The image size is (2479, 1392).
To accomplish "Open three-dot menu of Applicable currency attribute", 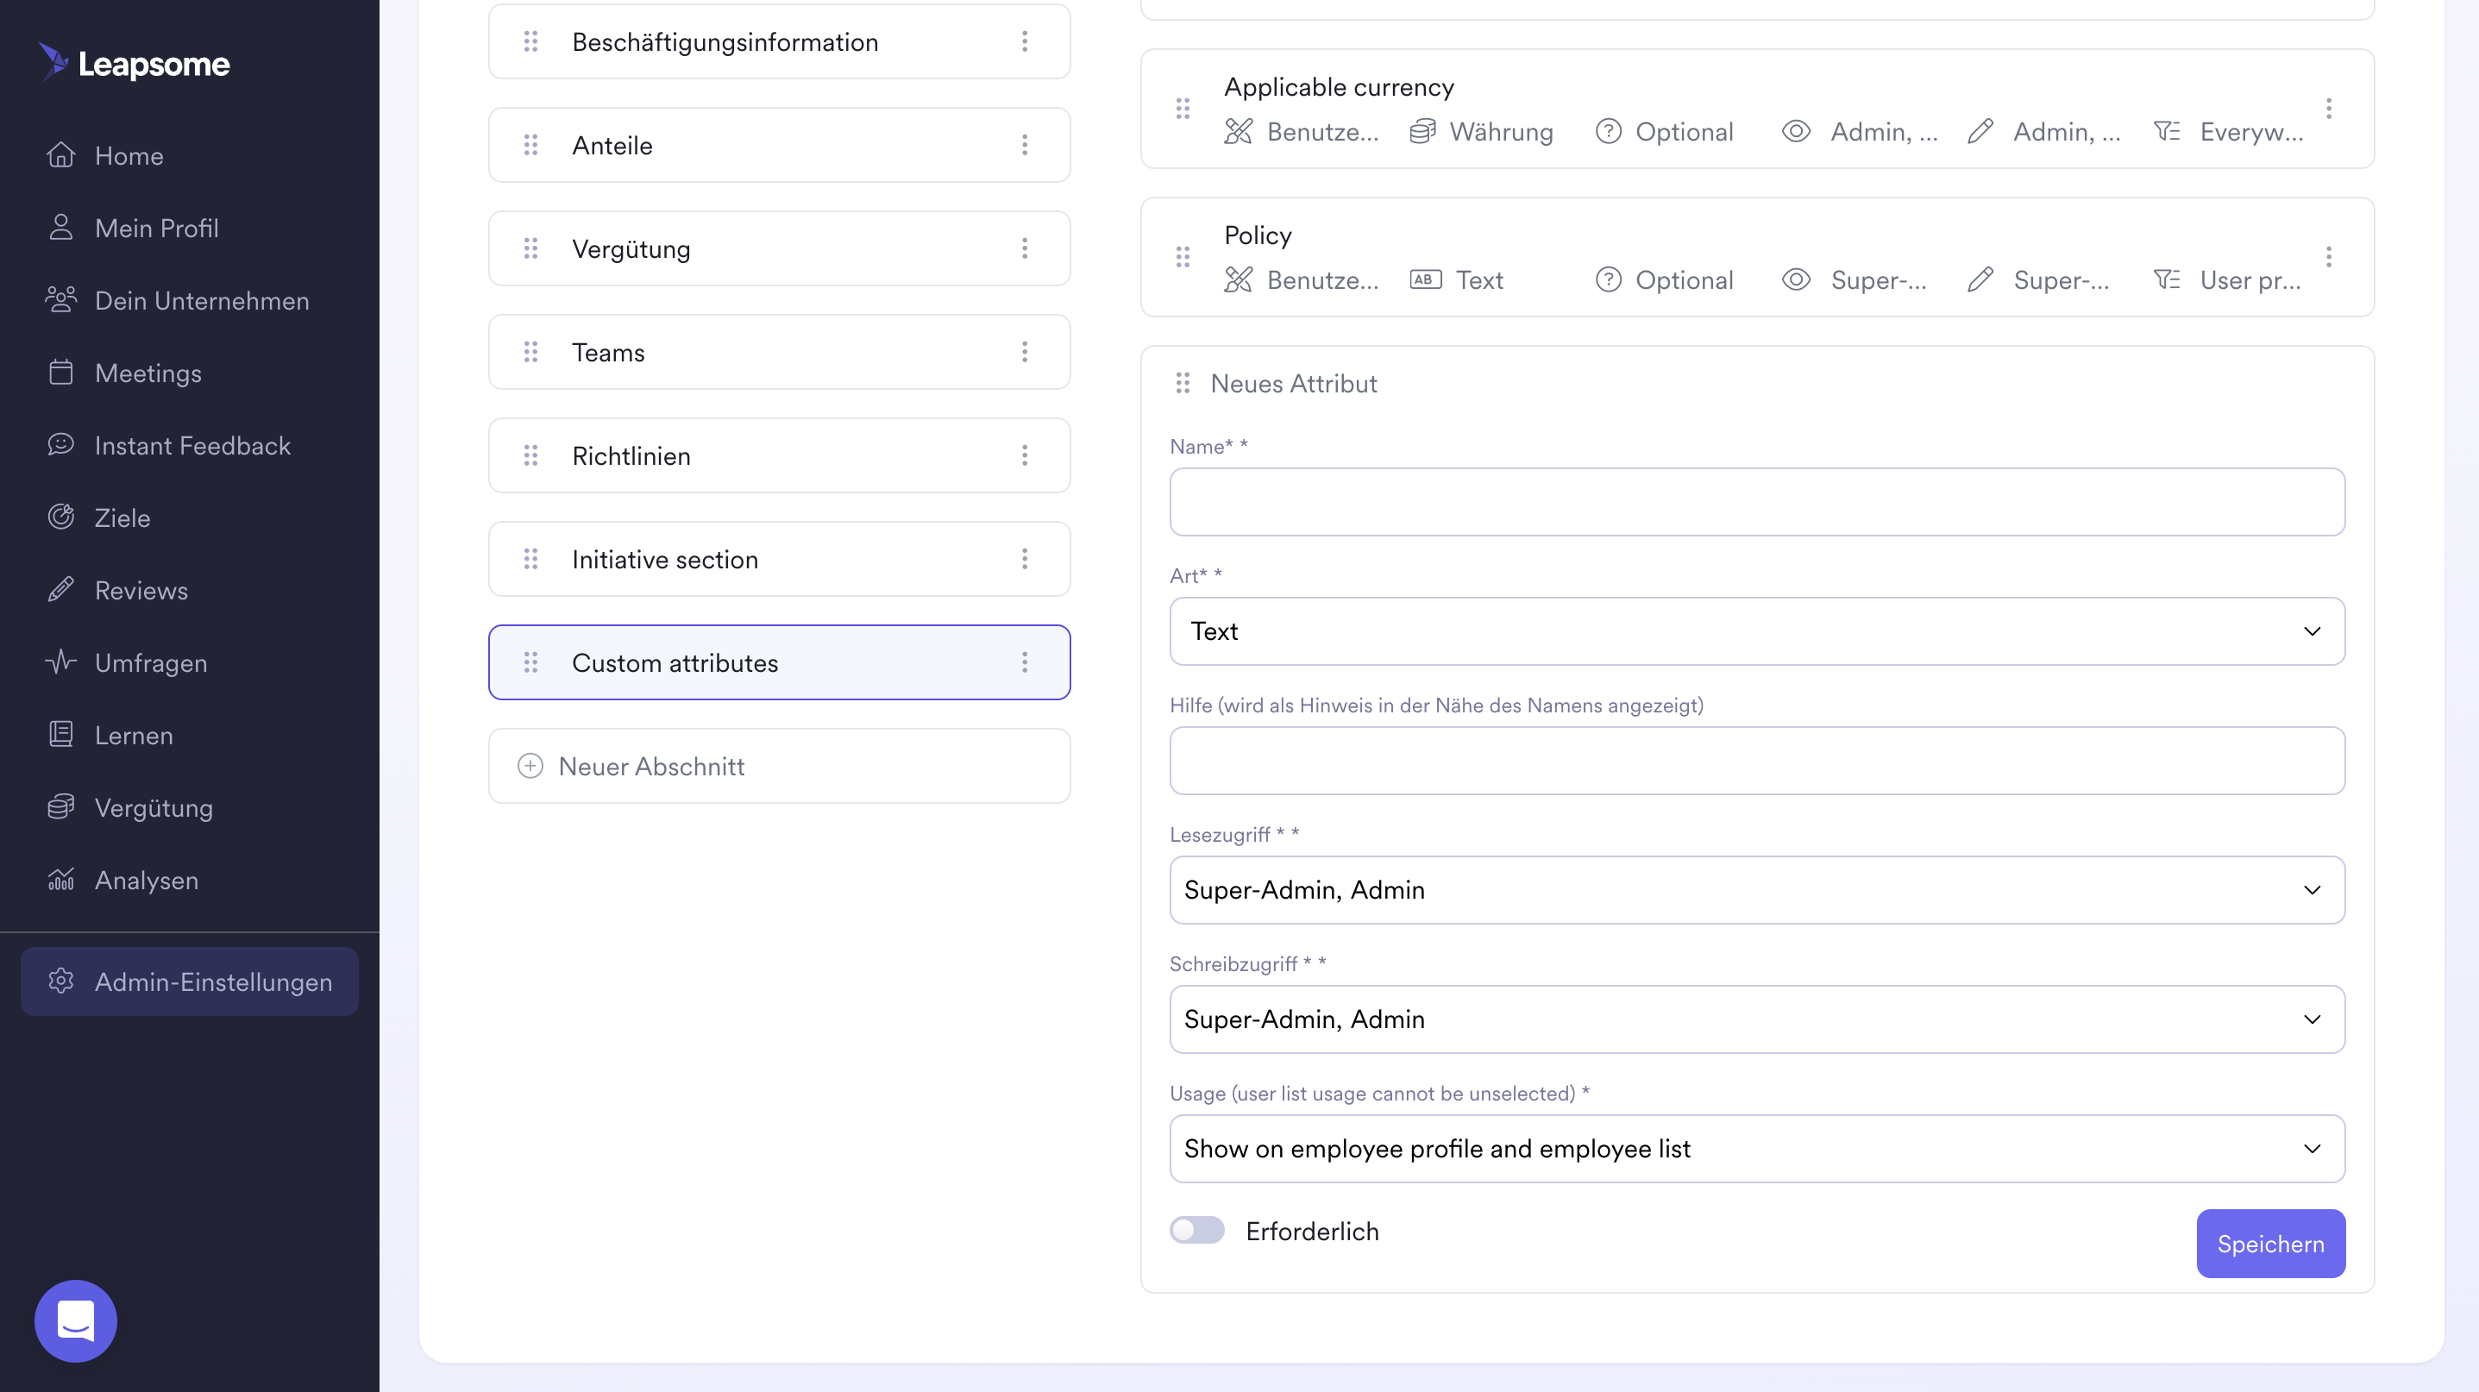I will [x=2329, y=108].
